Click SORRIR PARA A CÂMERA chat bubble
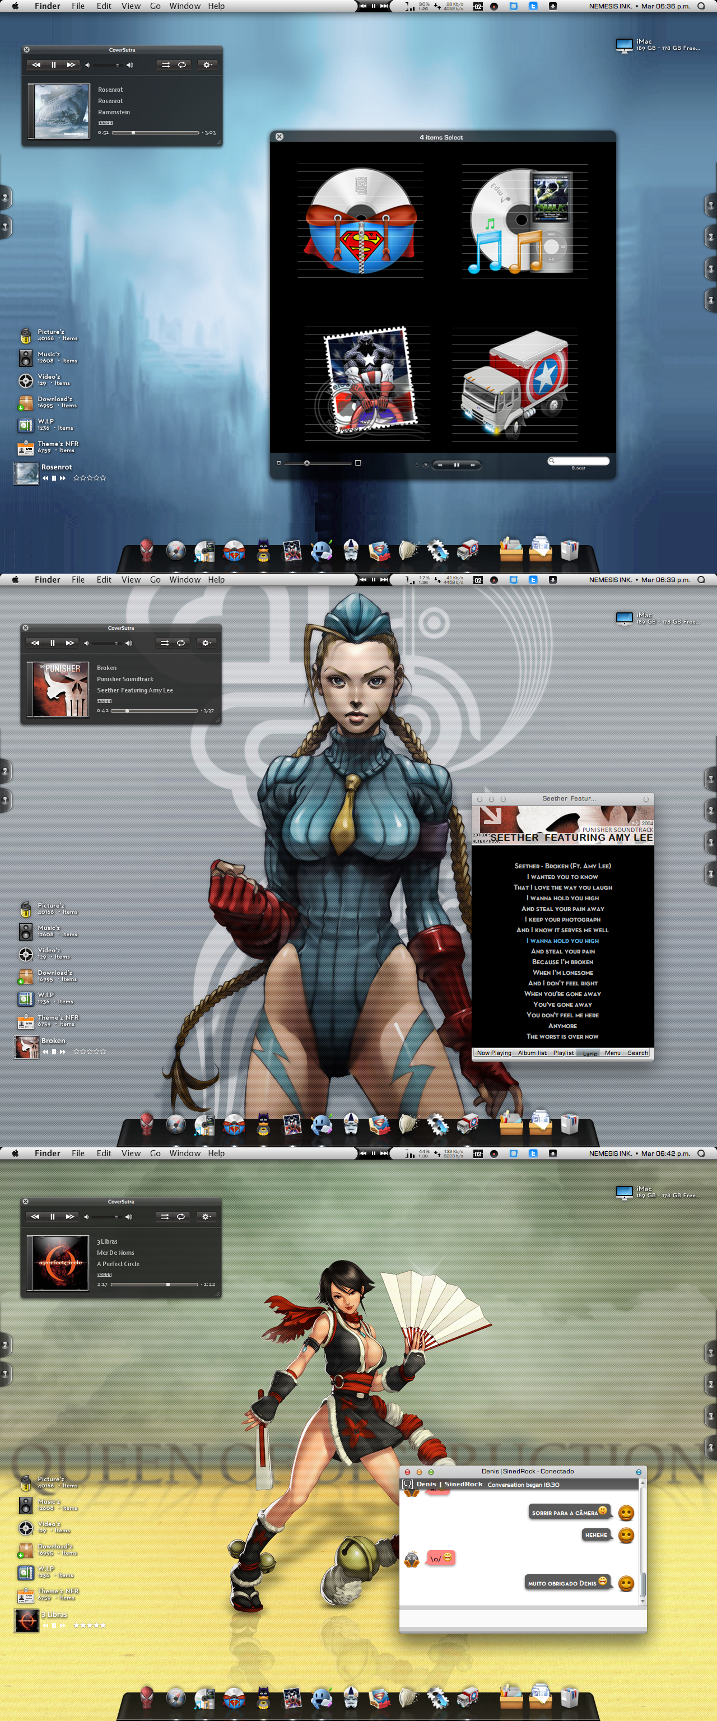Screen dimensions: 717x1721 569,1513
